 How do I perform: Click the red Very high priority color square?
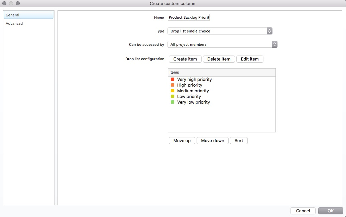pos(172,79)
